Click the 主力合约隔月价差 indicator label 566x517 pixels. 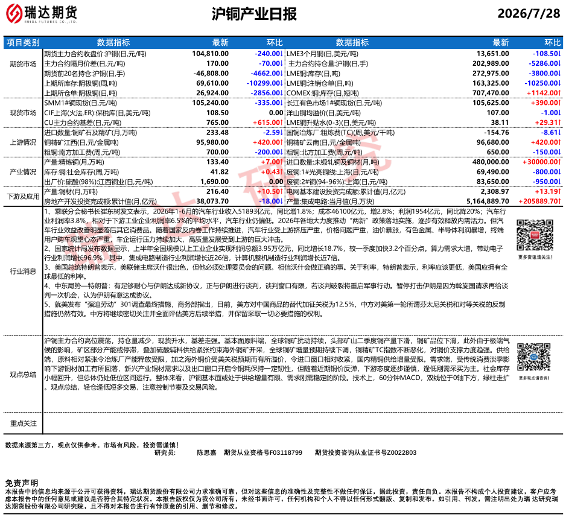click(x=84, y=64)
